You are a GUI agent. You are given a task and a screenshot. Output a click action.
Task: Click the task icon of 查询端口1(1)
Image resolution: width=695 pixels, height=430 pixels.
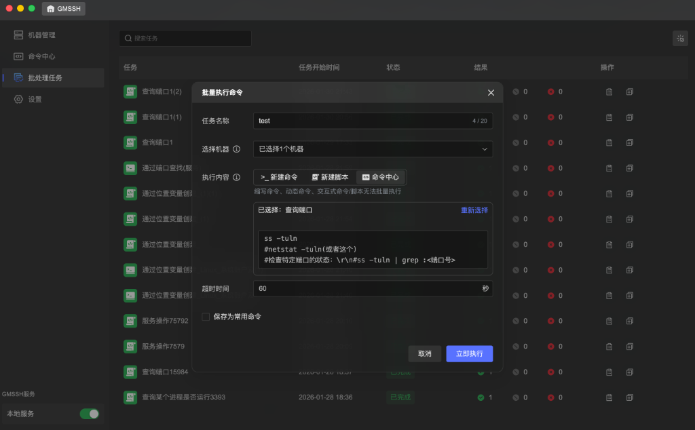point(130,117)
